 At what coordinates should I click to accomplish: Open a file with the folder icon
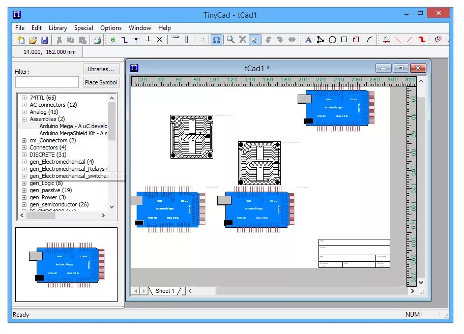pos(33,40)
